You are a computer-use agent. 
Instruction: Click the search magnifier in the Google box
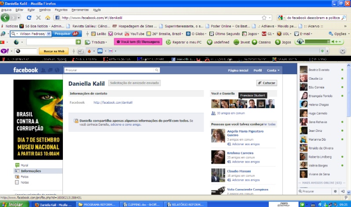point(344,18)
